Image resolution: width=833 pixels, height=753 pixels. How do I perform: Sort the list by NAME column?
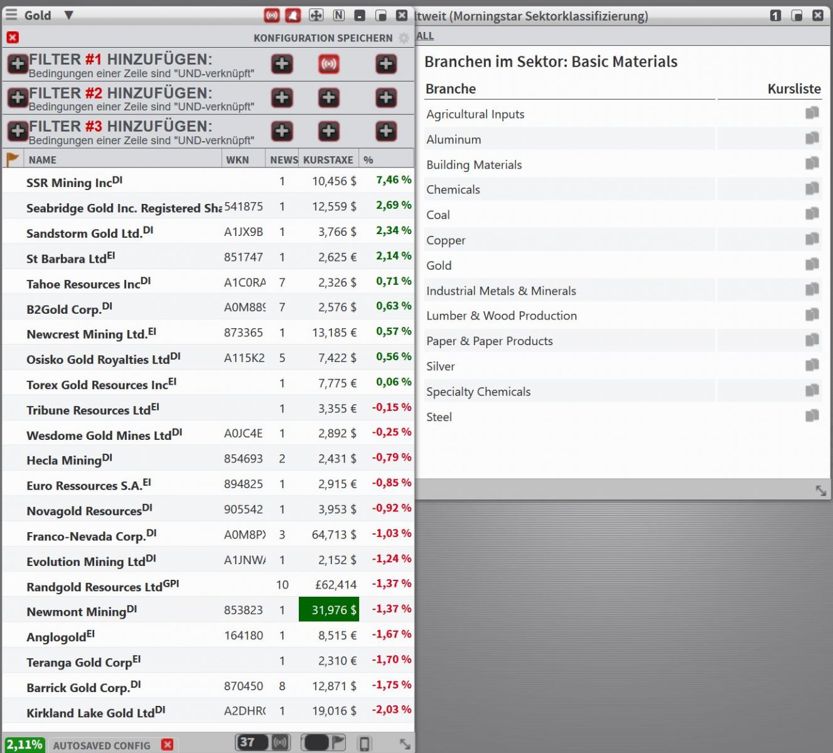click(43, 160)
